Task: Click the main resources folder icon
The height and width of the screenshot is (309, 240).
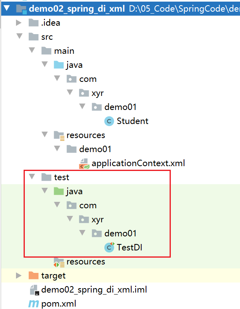Action: [59, 136]
